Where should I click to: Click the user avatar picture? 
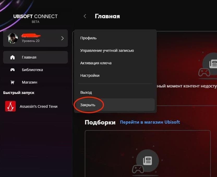coord(13,38)
